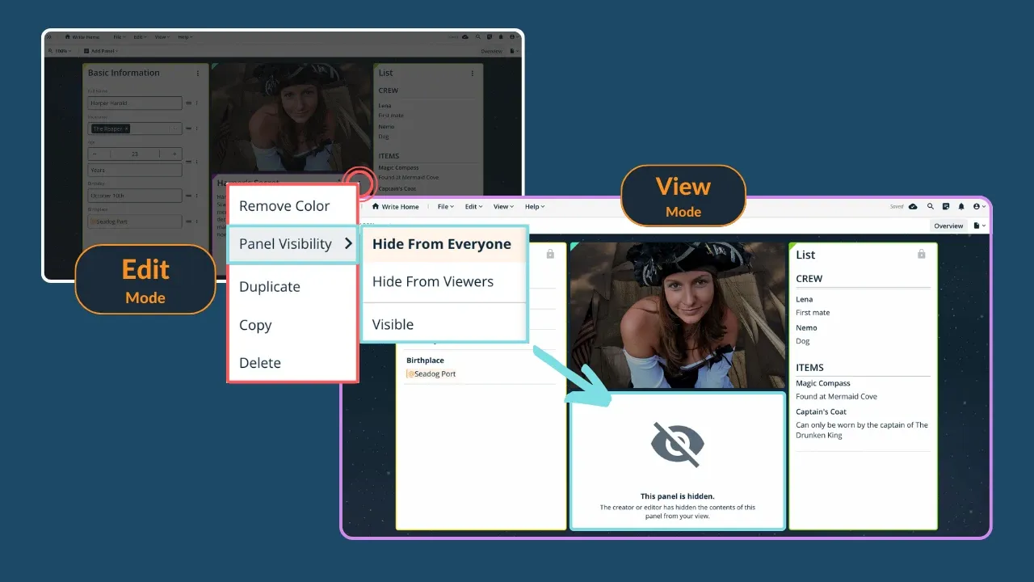Choose Duplicate from the context menu
1034x582 pixels.
click(x=269, y=287)
